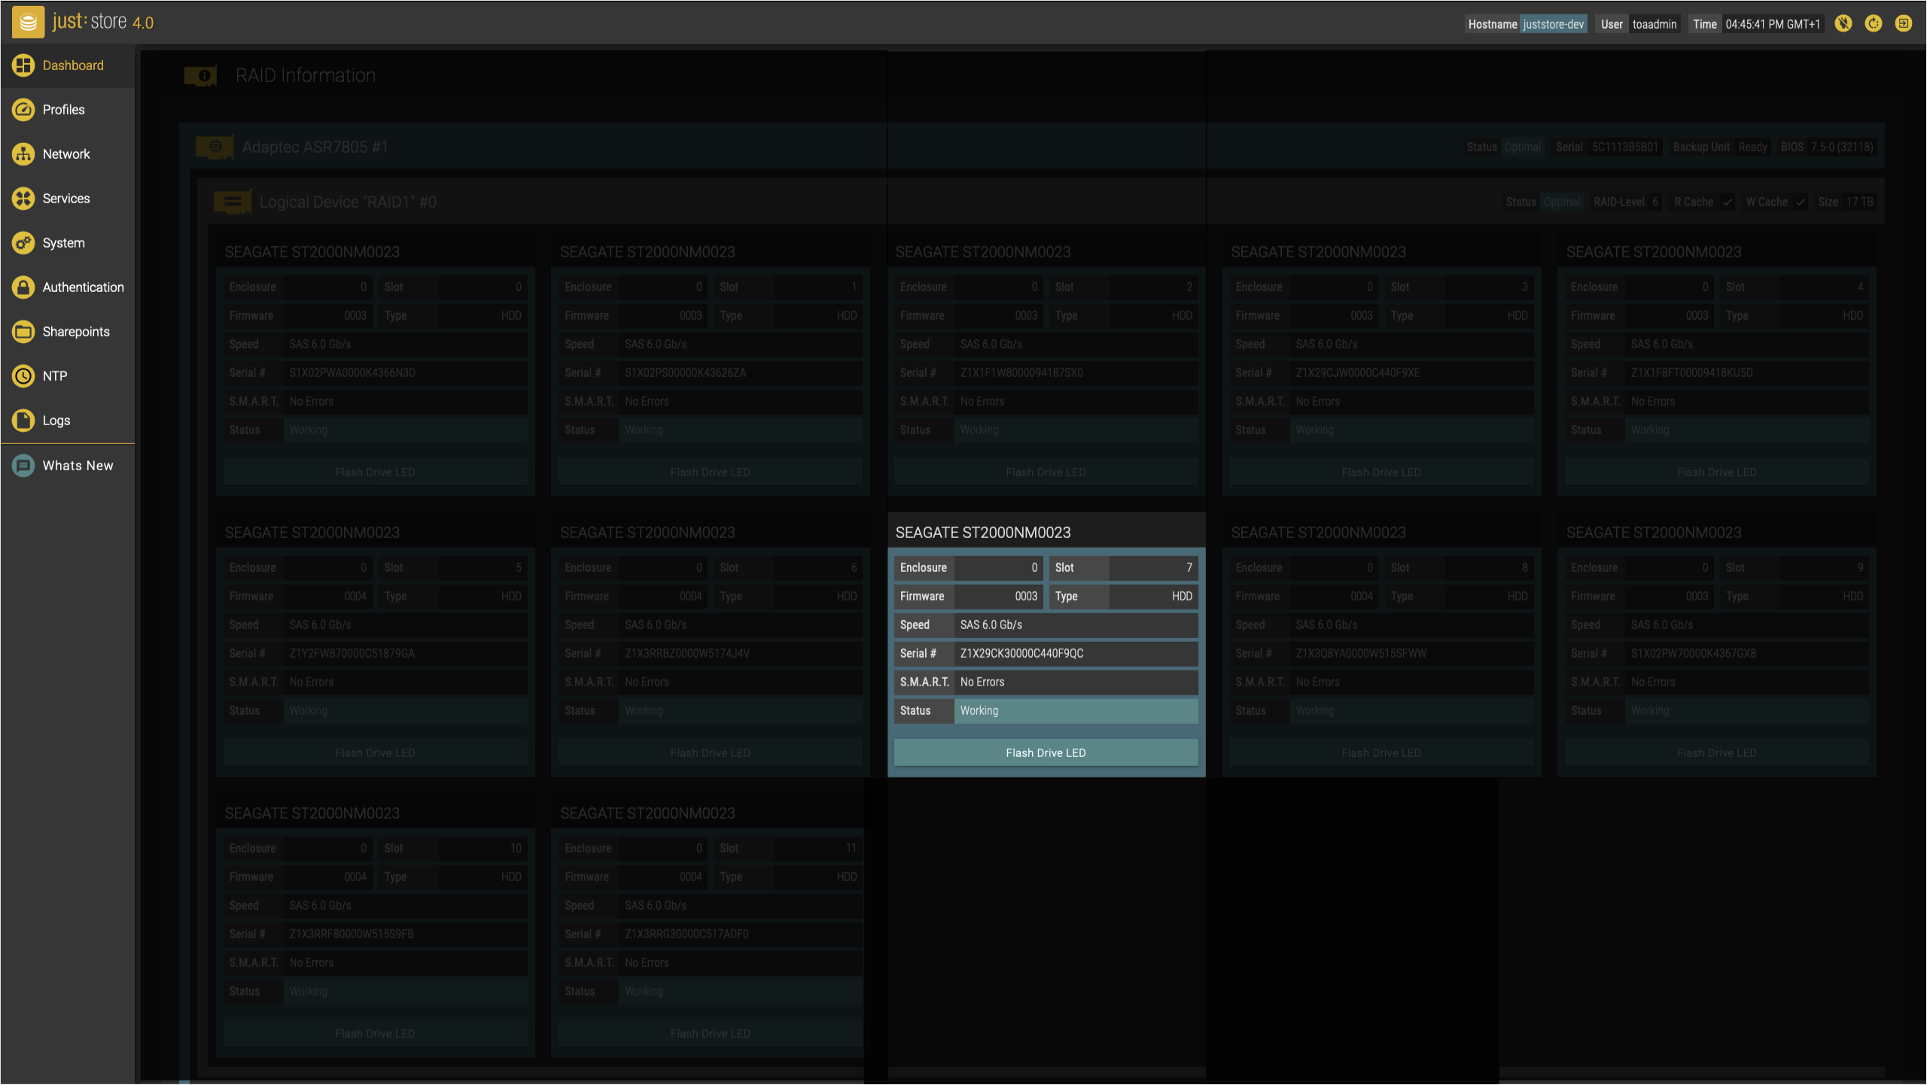Flash Drive LED for slot 0 drive
The height and width of the screenshot is (1085, 1927).
tap(375, 473)
